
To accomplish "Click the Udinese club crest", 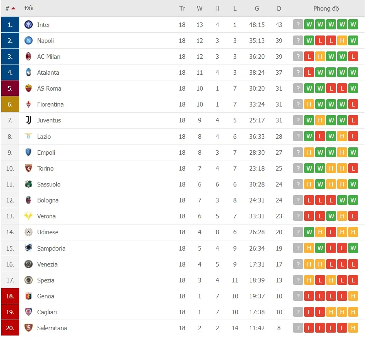I will (28, 232).
